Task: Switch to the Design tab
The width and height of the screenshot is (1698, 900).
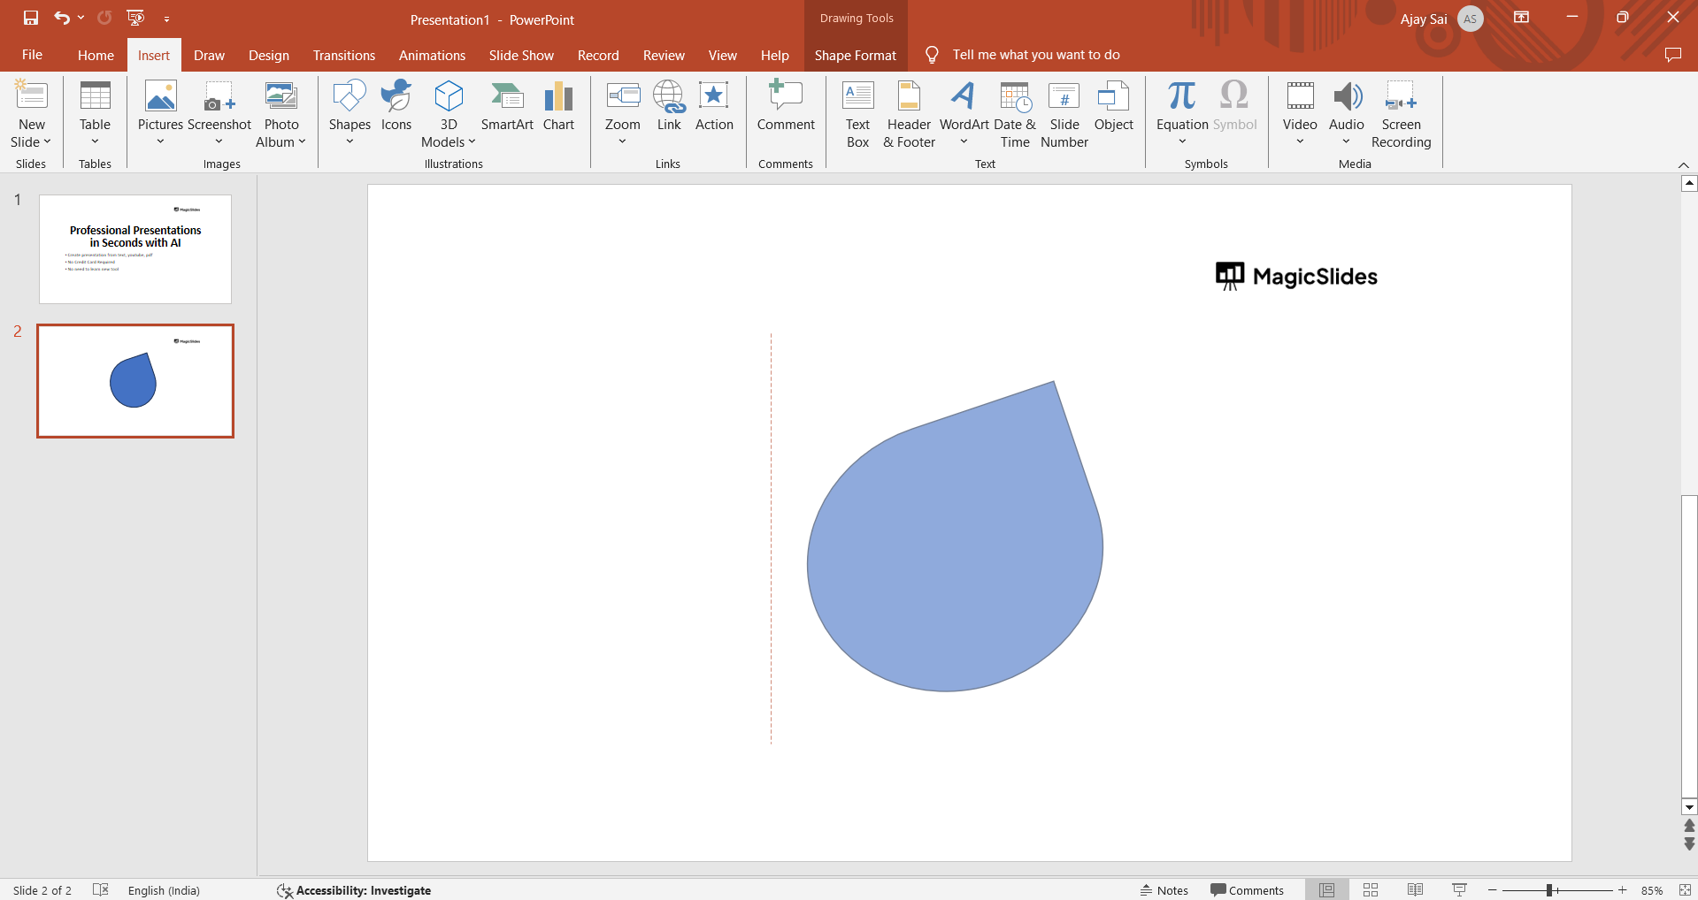Action: click(x=268, y=55)
